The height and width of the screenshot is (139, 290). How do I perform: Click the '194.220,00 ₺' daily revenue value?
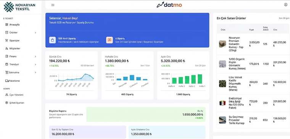(60, 61)
